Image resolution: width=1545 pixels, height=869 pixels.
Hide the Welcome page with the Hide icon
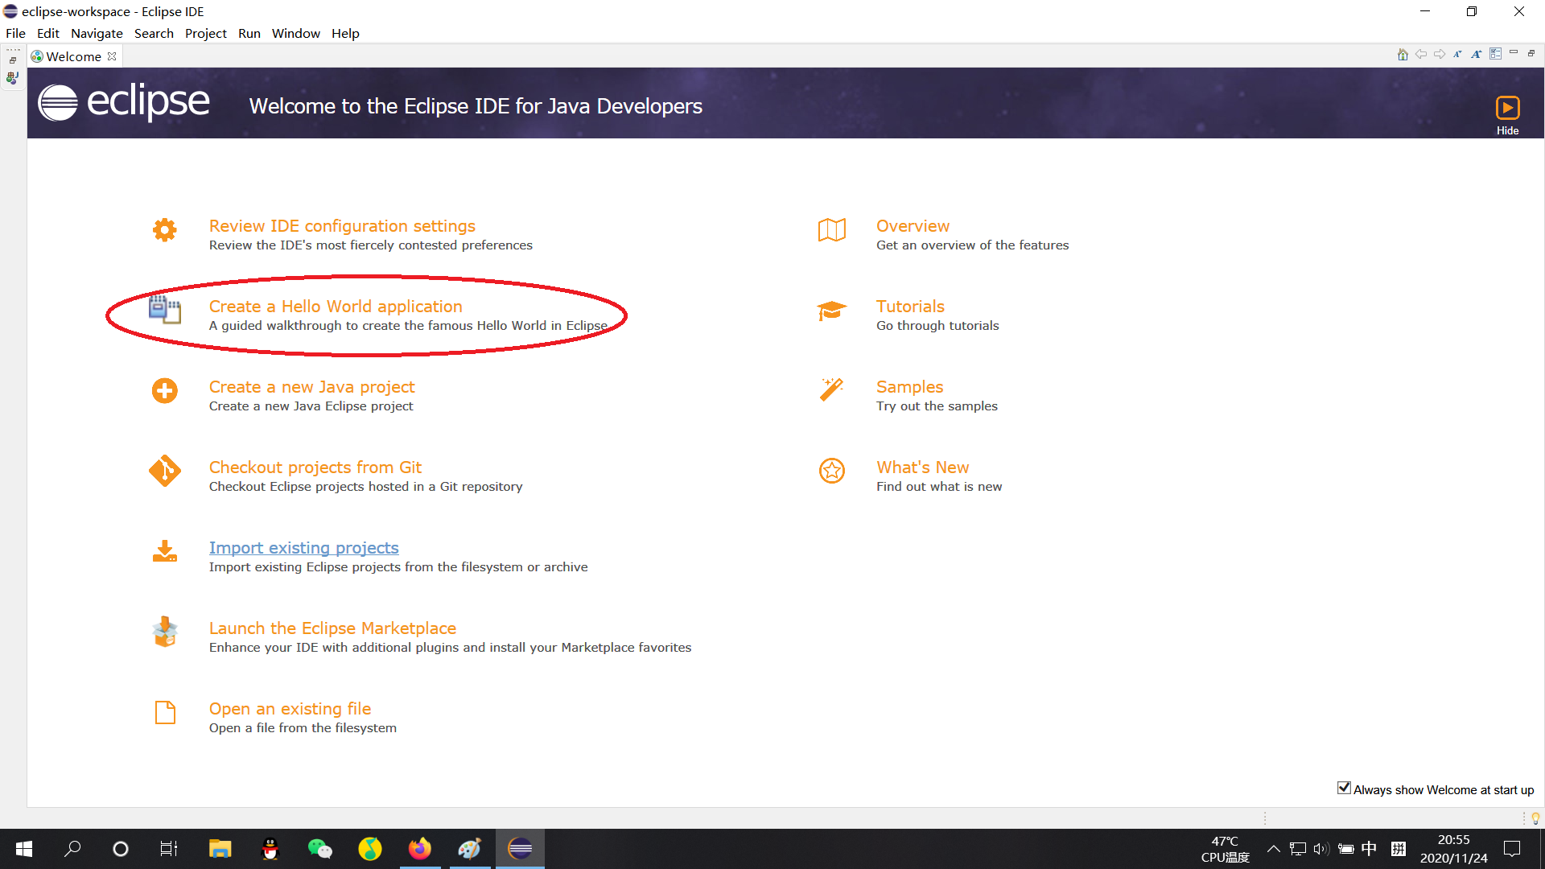click(x=1507, y=108)
